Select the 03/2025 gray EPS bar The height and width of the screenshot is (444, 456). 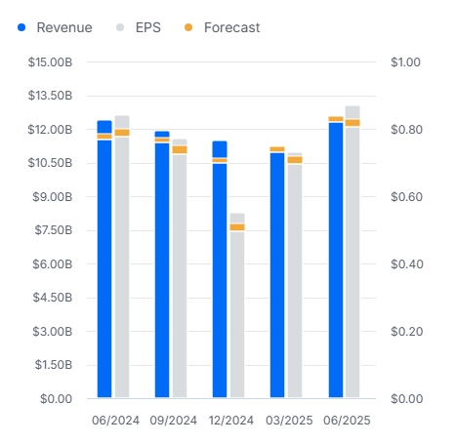click(x=295, y=275)
